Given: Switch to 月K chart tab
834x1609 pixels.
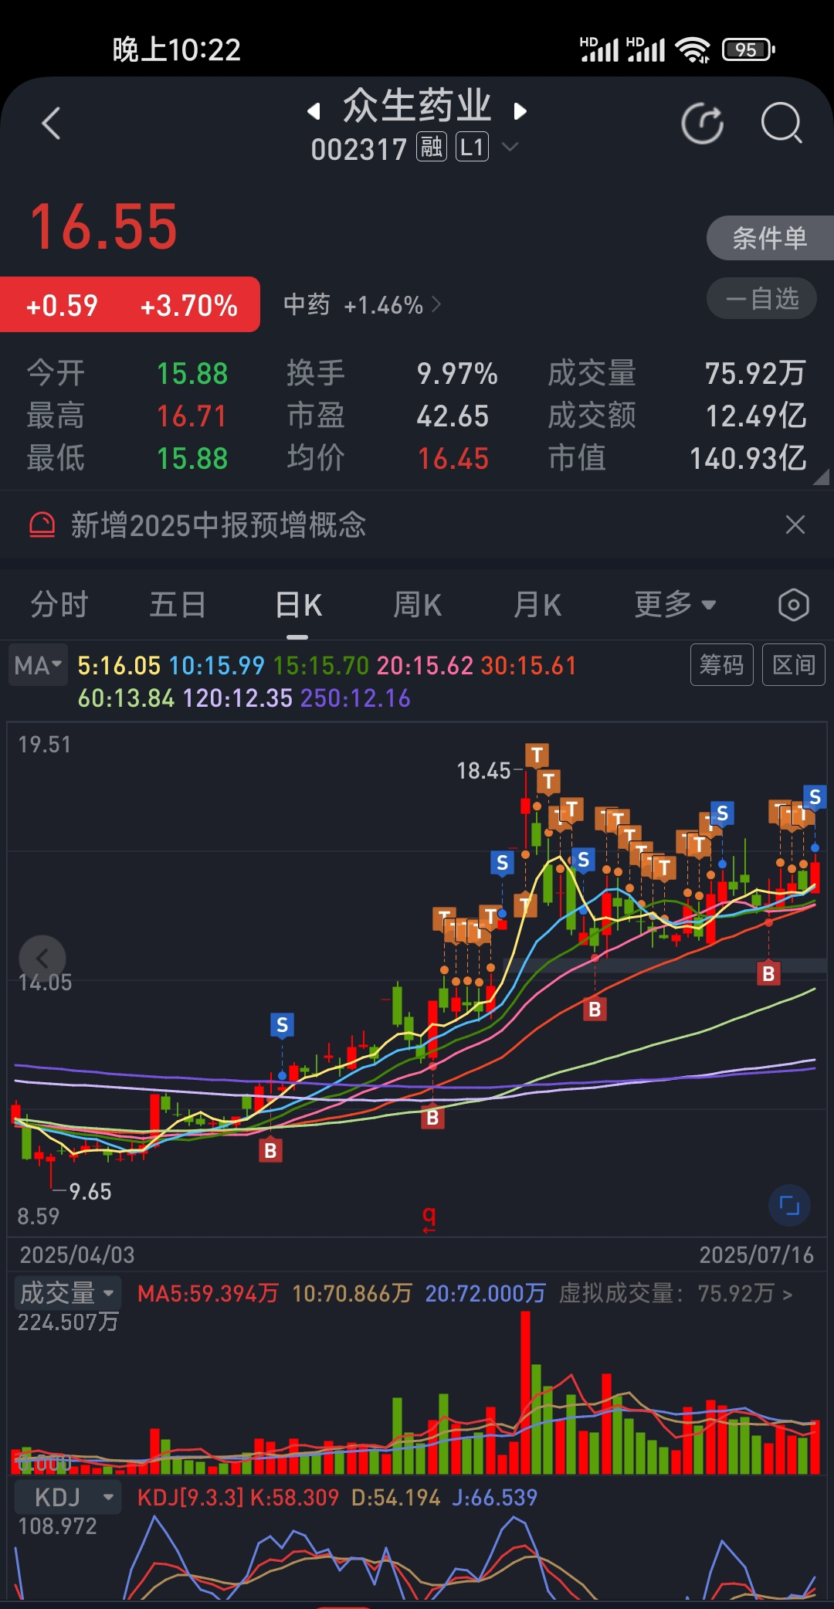Looking at the screenshot, I should coord(537,604).
